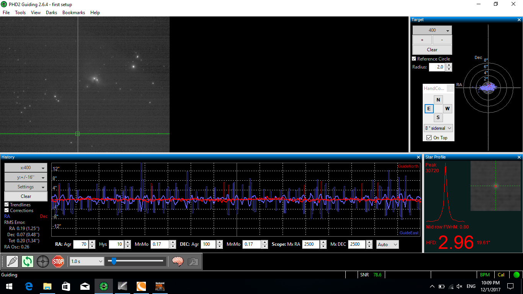Disable the Corrections checkbox
The image size is (523, 294).
(x=7, y=211)
